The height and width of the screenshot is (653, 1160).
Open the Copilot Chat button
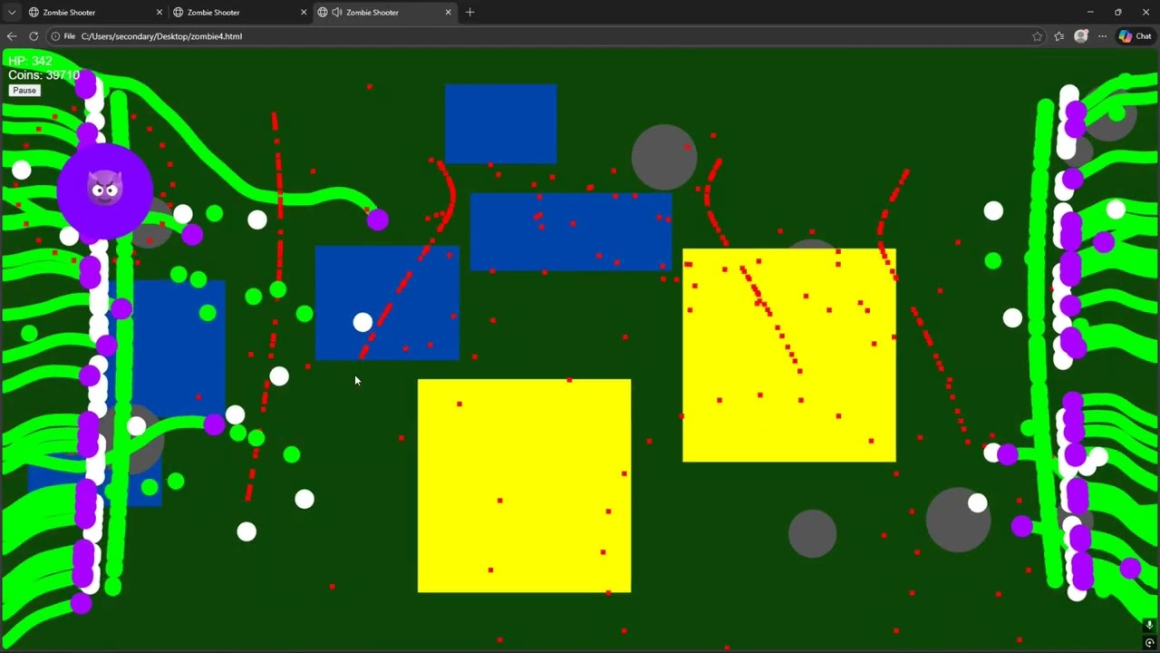(1135, 36)
